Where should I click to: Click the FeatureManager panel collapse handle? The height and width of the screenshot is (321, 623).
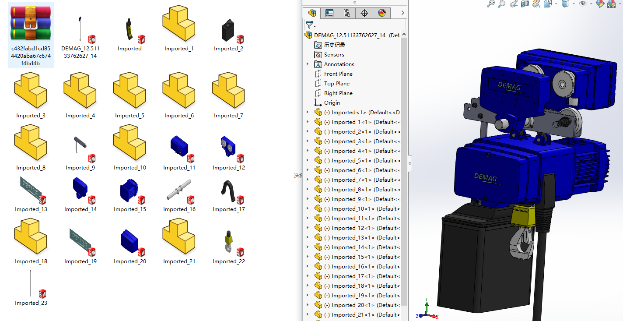[x=410, y=163]
